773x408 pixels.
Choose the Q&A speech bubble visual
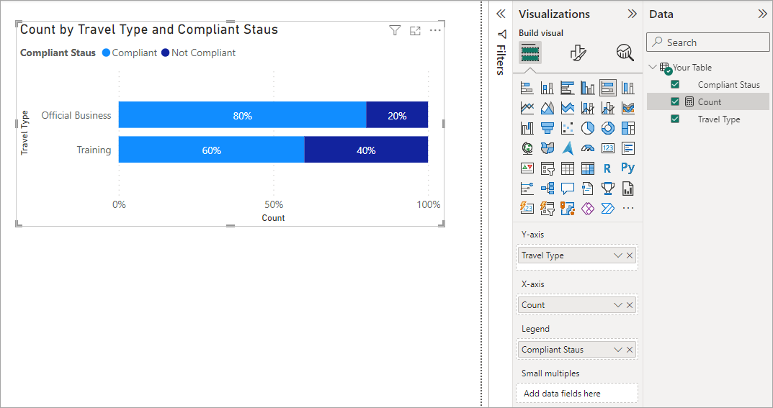tap(568, 188)
